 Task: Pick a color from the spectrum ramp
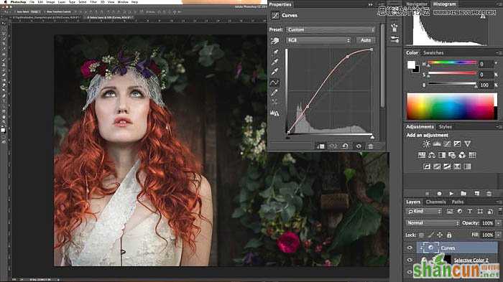452,106
